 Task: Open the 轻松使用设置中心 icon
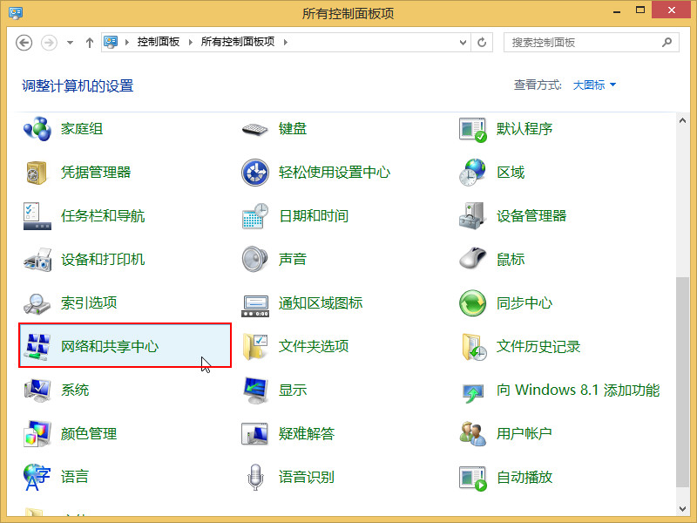pyautogui.click(x=254, y=173)
